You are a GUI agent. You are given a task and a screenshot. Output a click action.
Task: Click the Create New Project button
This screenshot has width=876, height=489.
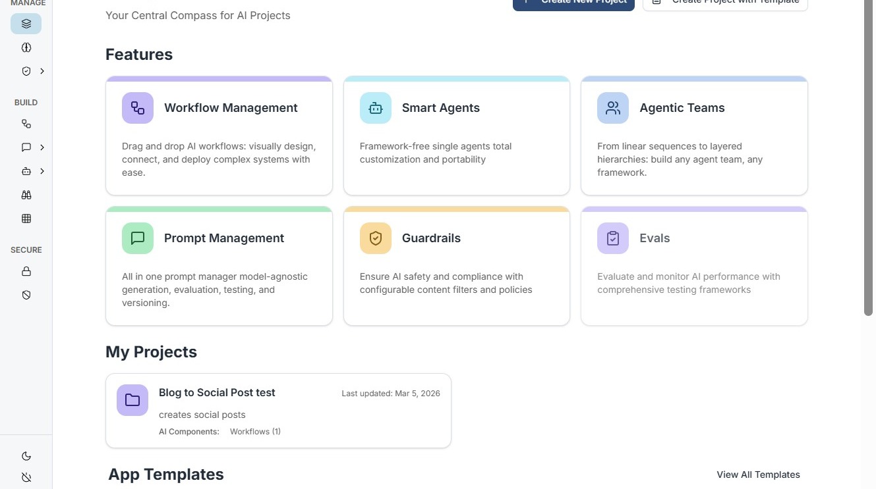click(573, 3)
